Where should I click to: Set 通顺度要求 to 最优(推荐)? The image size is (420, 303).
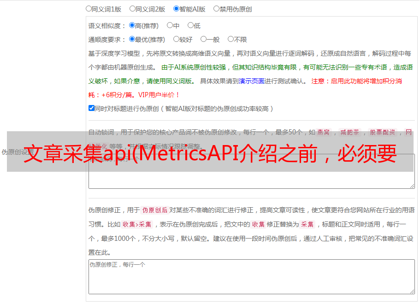pyautogui.click(x=132, y=40)
